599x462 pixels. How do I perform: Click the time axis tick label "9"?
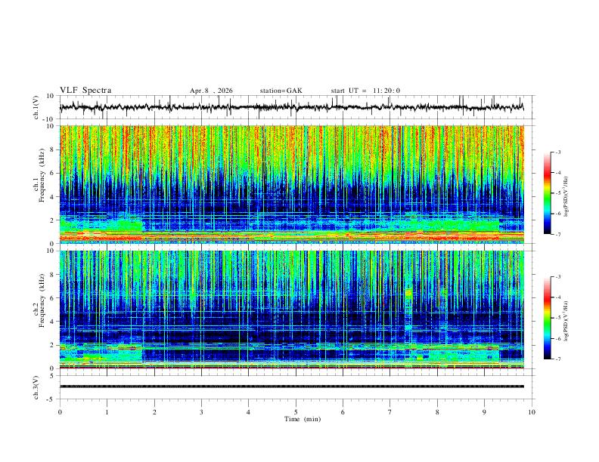click(x=484, y=412)
